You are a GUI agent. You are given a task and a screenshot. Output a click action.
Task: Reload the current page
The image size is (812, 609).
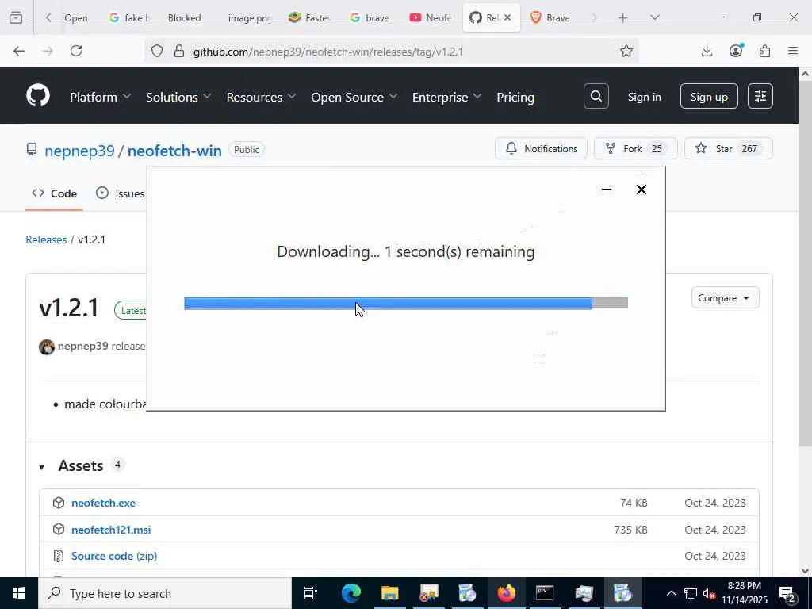coord(76,51)
